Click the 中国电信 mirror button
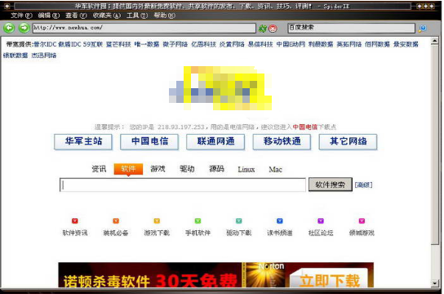This screenshot has height=294, width=444. click(149, 141)
